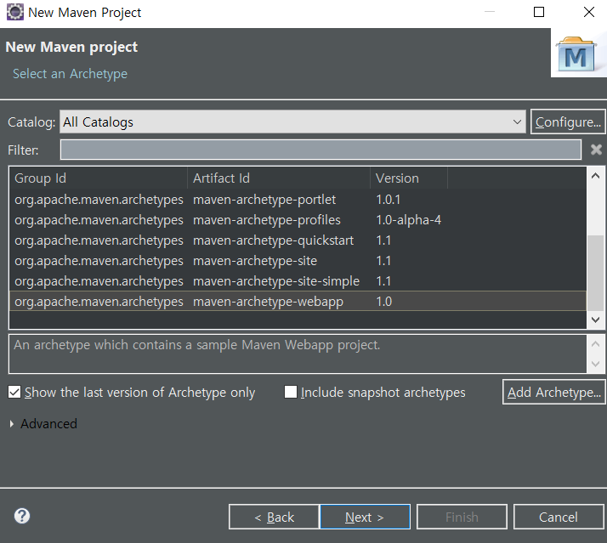Click the Add Archetype... button
Image resolution: width=607 pixels, height=543 pixels.
pos(554,392)
